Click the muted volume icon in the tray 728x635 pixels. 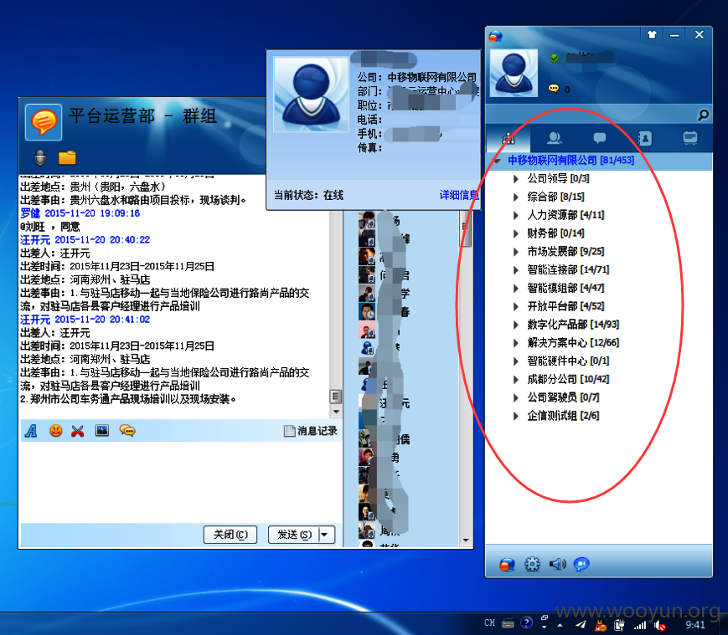pyautogui.click(x=659, y=625)
